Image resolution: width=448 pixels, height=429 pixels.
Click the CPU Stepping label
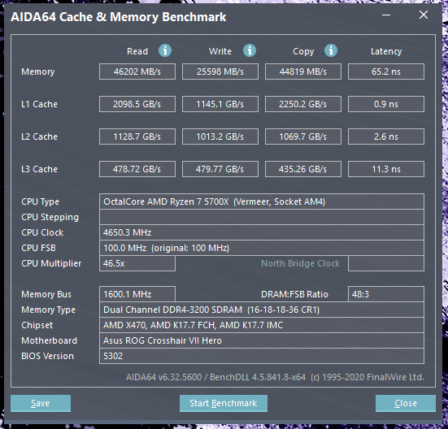pos(50,217)
